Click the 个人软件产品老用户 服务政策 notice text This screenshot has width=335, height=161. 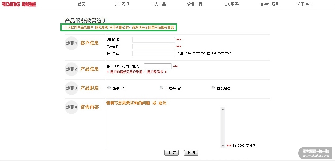119,27
